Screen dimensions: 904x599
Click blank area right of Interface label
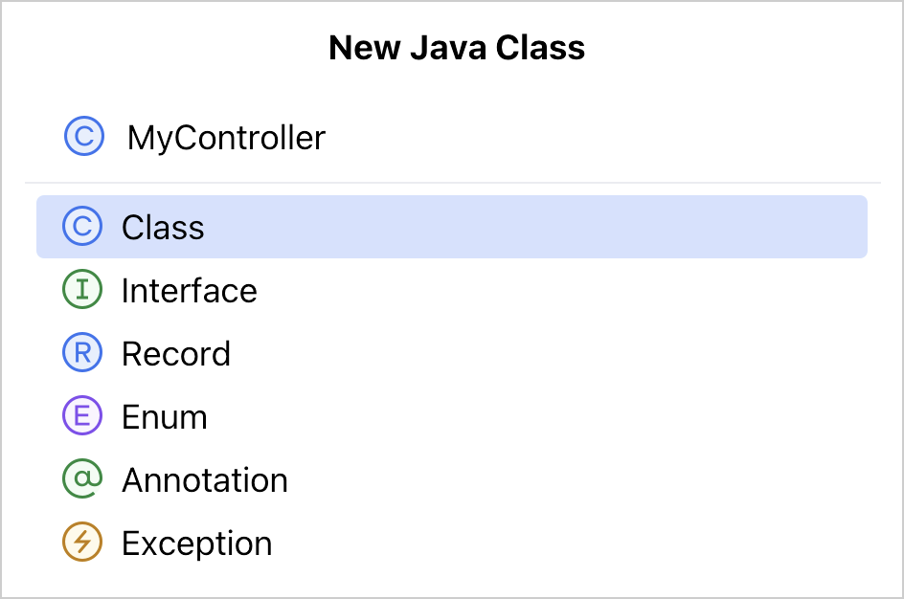575,291
